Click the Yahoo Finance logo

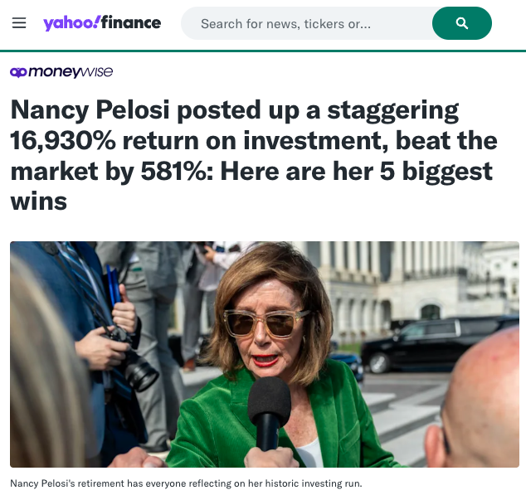pos(102,23)
